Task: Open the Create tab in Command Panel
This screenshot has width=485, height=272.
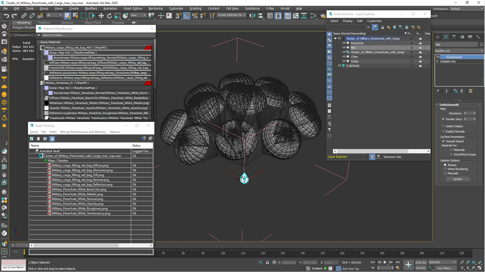Action: pos(438,37)
